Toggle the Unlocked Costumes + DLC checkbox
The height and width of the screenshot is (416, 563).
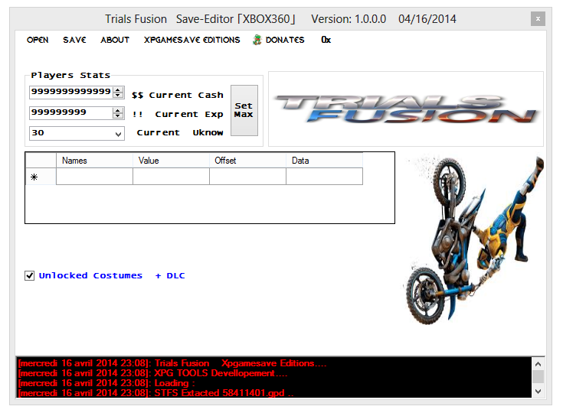pyautogui.click(x=30, y=275)
